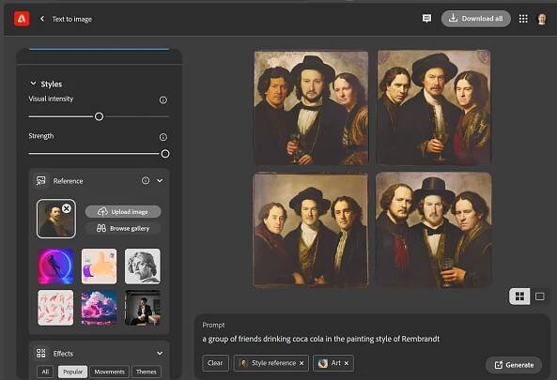The width and height of the screenshot is (557, 380).
Task: Go back using the left arrow next to Text to image
Action: (42, 19)
